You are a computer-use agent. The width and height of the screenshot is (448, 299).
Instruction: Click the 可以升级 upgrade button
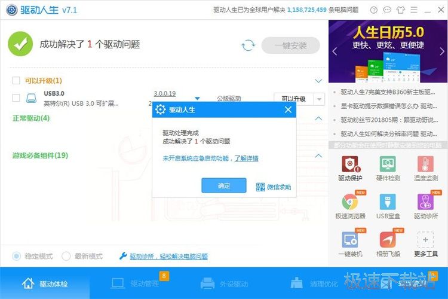pos(294,99)
